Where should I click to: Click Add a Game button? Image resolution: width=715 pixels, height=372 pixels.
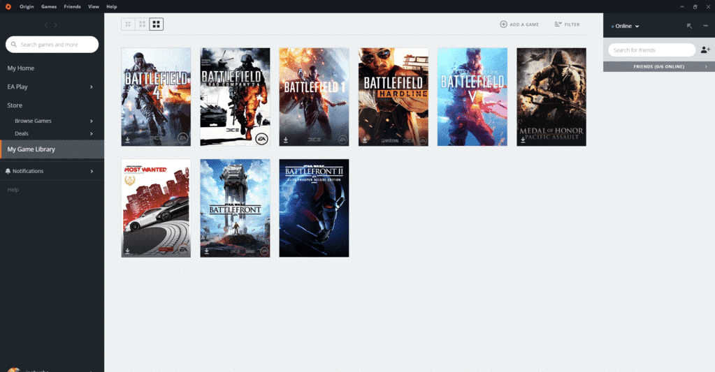tap(519, 24)
